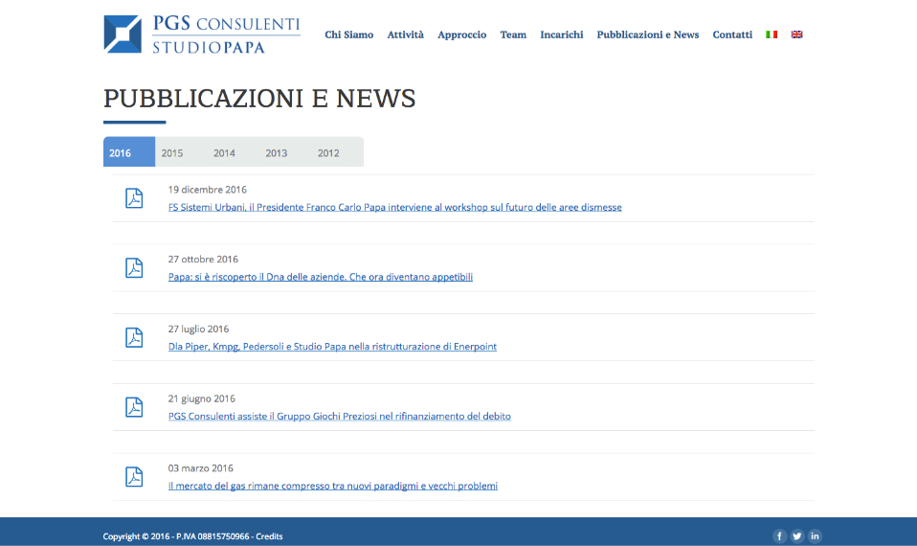Open the Facebook page icon in footer

(x=779, y=536)
